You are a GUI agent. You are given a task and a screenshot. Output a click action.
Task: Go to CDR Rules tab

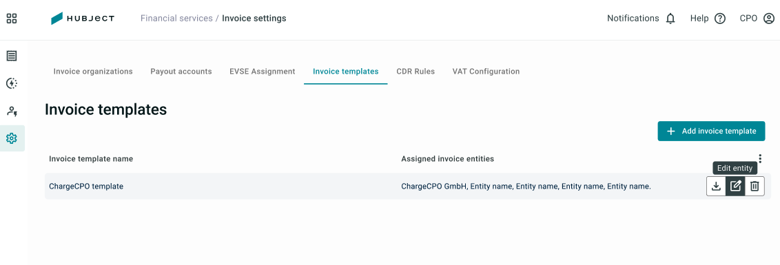pos(415,72)
